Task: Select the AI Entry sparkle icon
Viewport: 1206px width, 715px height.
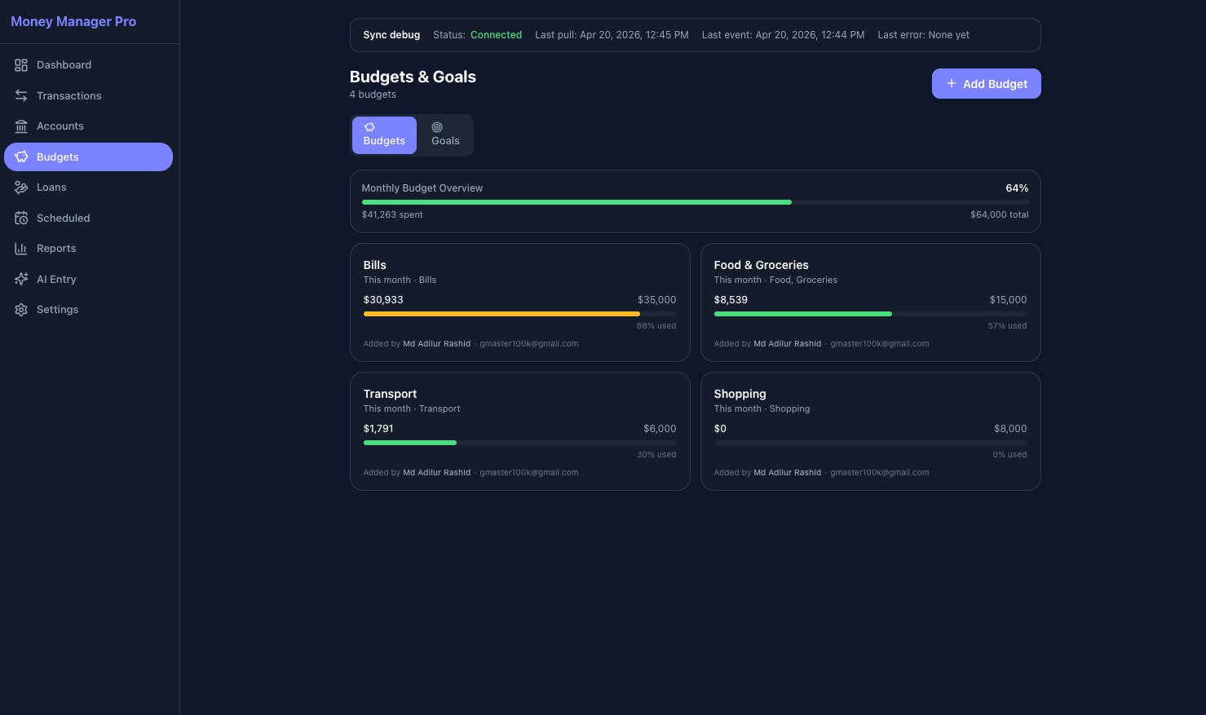Action: 21,279
